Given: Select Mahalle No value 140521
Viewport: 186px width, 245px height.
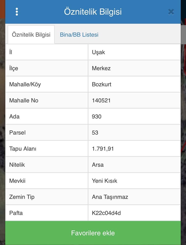Looking at the screenshot, I should 101,101.
